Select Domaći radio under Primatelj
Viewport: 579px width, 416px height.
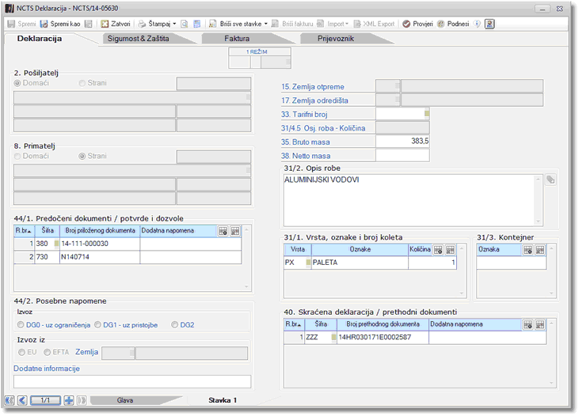(x=17, y=157)
